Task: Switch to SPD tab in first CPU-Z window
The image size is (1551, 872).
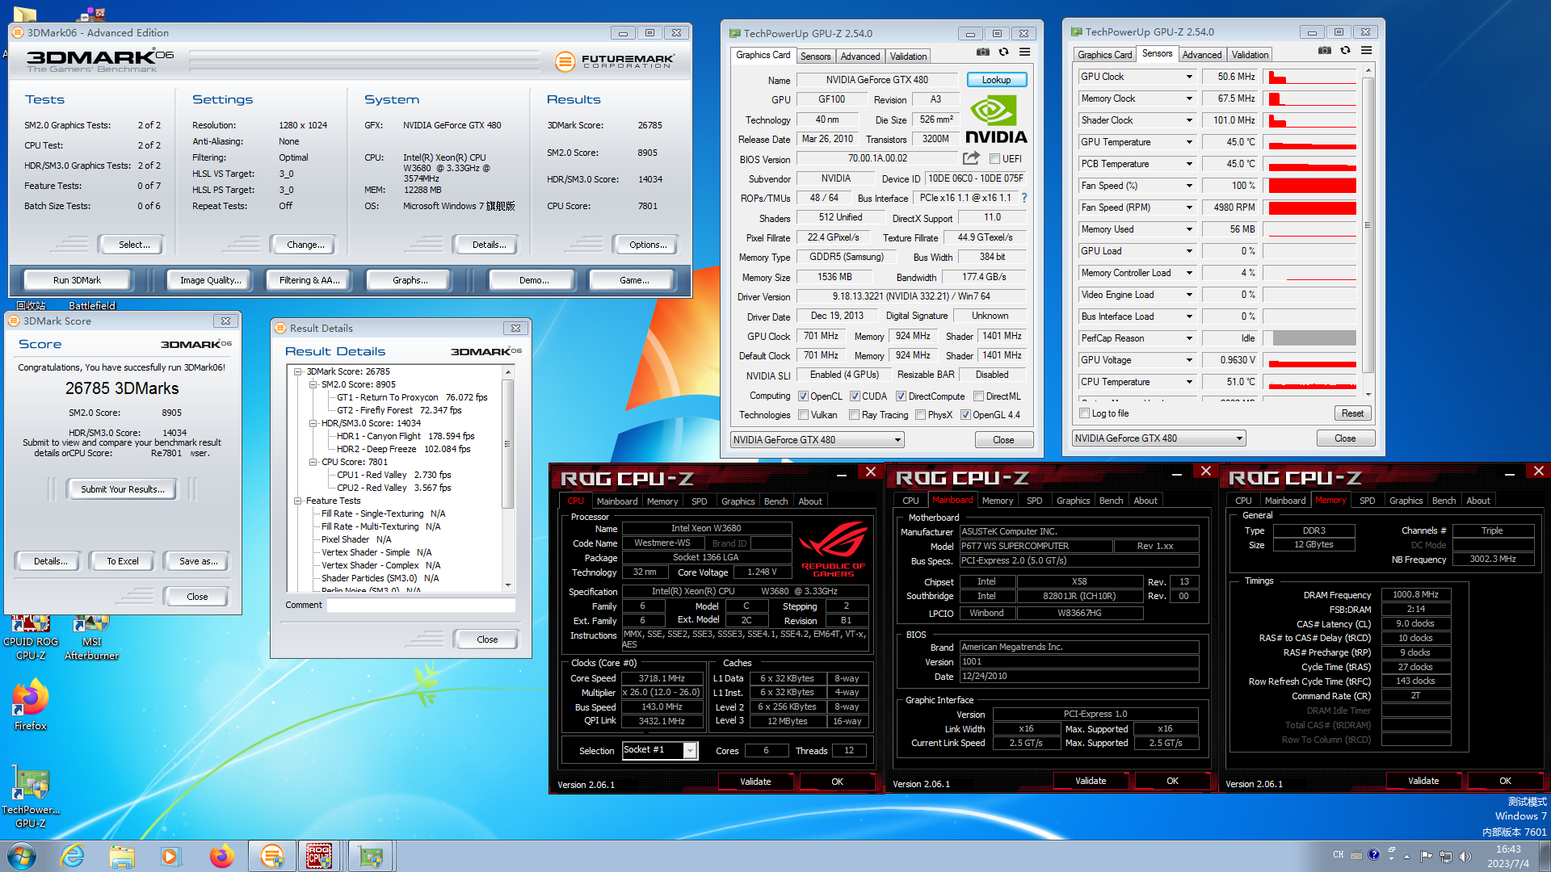Action: tap(699, 501)
